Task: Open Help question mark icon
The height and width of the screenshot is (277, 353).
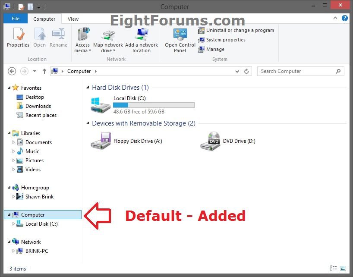Action: click(345, 18)
